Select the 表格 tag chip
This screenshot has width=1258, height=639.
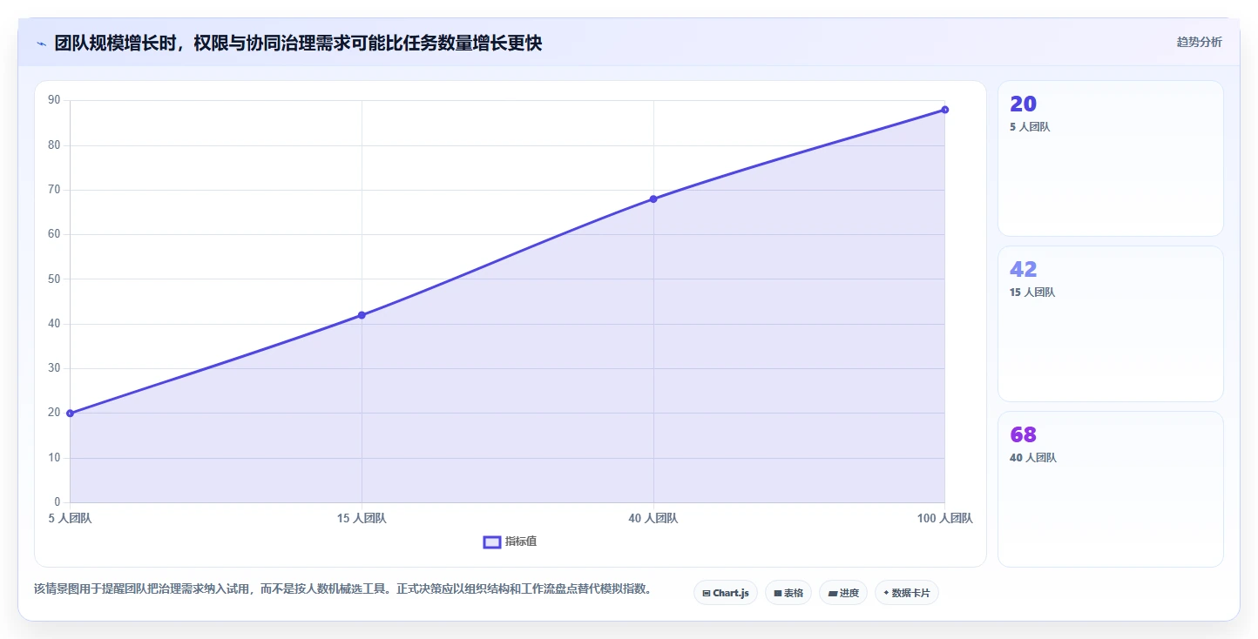click(788, 593)
